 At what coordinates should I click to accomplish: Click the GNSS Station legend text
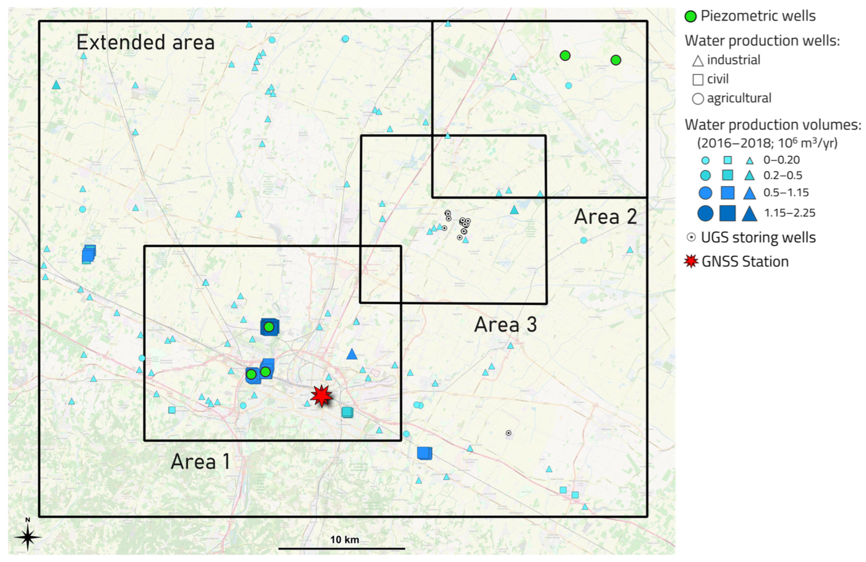click(745, 261)
